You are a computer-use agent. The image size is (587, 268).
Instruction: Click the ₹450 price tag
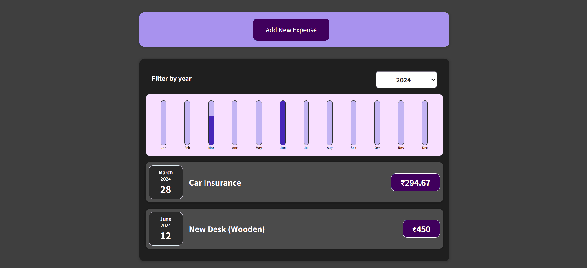click(x=421, y=229)
